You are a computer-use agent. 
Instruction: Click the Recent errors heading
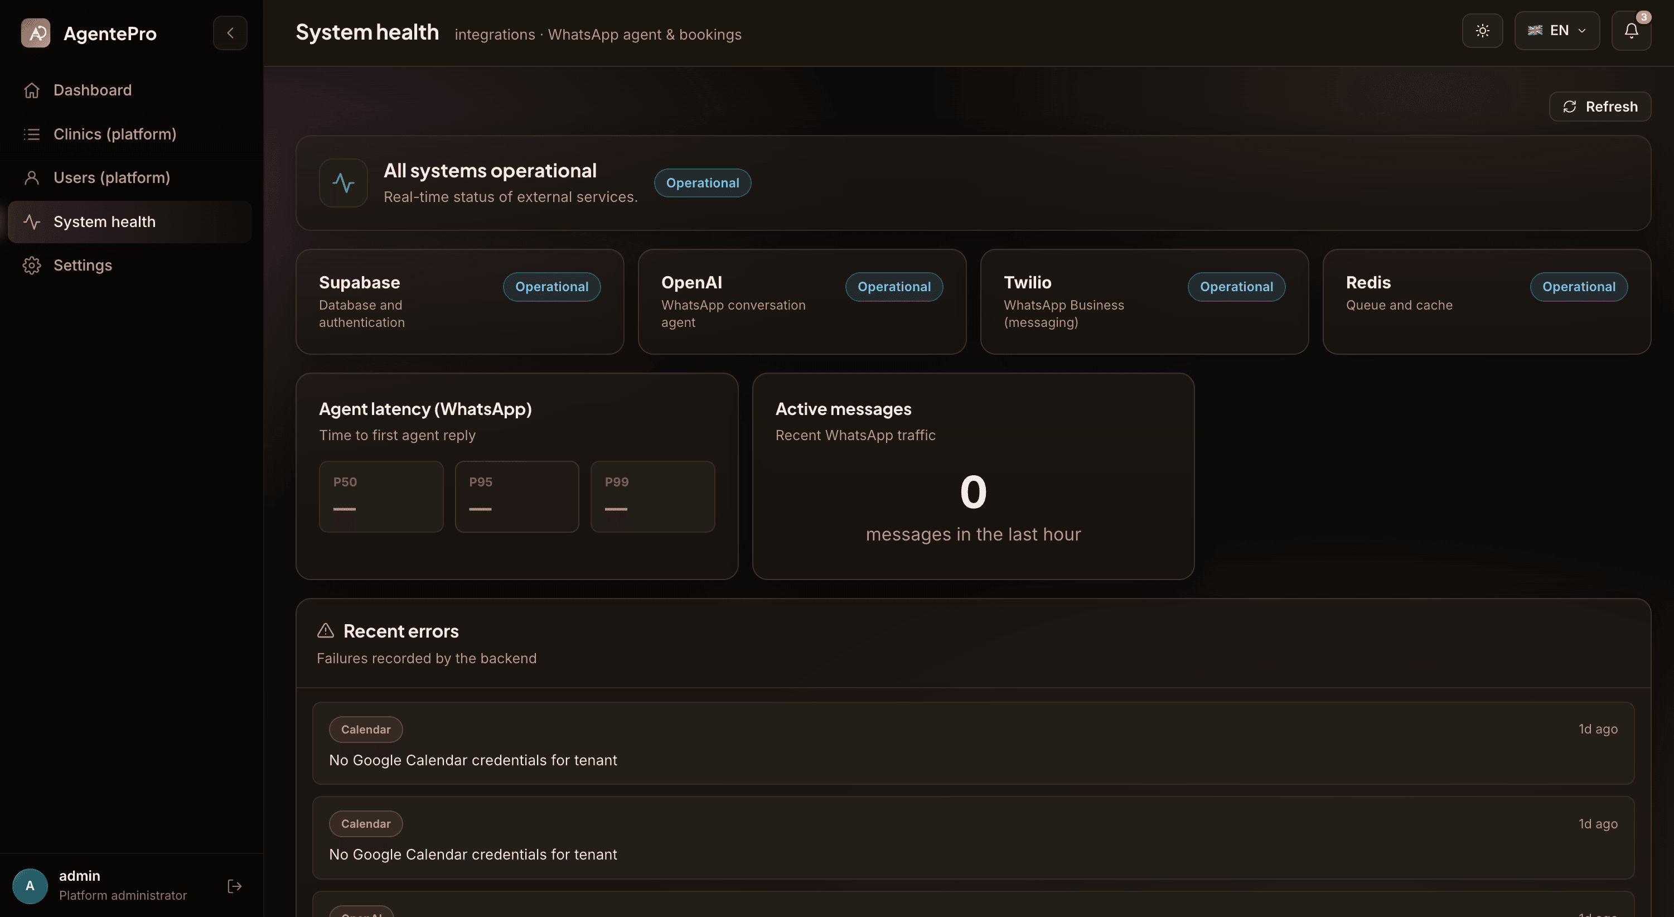401,631
